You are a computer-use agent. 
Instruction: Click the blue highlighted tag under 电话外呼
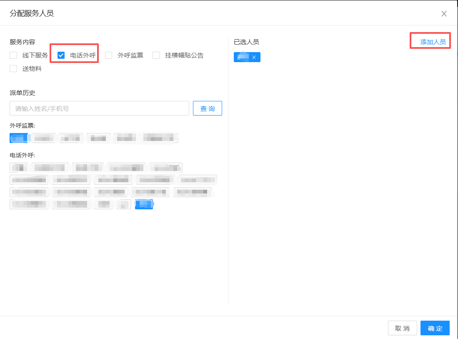pyautogui.click(x=144, y=204)
